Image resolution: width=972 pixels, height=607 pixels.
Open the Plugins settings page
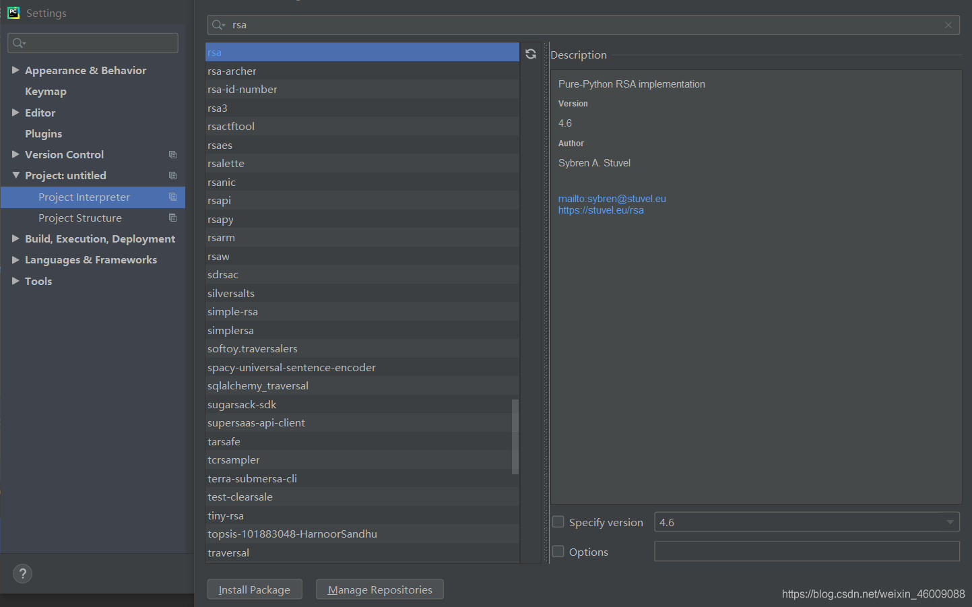coord(43,134)
